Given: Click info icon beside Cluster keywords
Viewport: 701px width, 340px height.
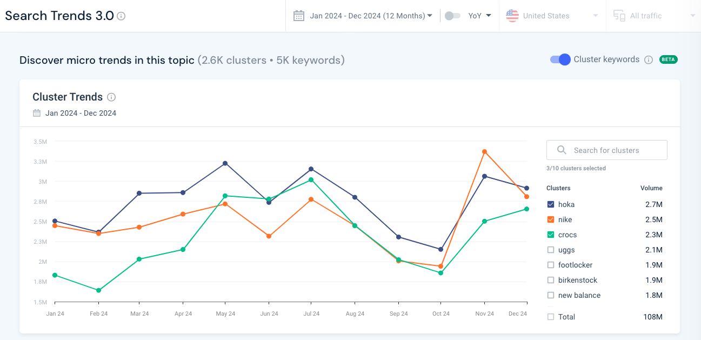Looking at the screenshot, I should (649, 60).
